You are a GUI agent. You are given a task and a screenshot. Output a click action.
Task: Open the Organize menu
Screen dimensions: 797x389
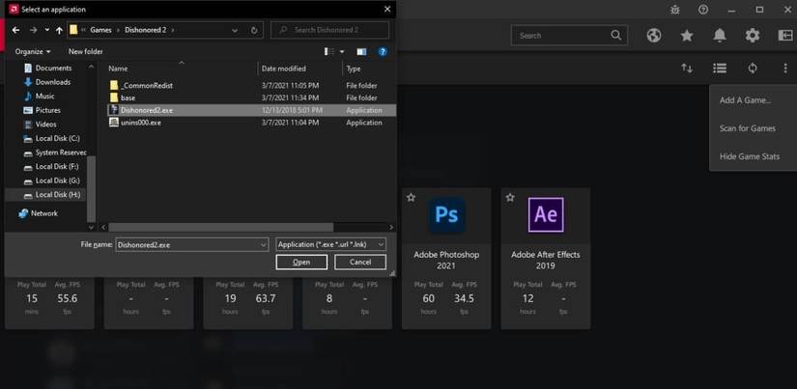[33, 51]
